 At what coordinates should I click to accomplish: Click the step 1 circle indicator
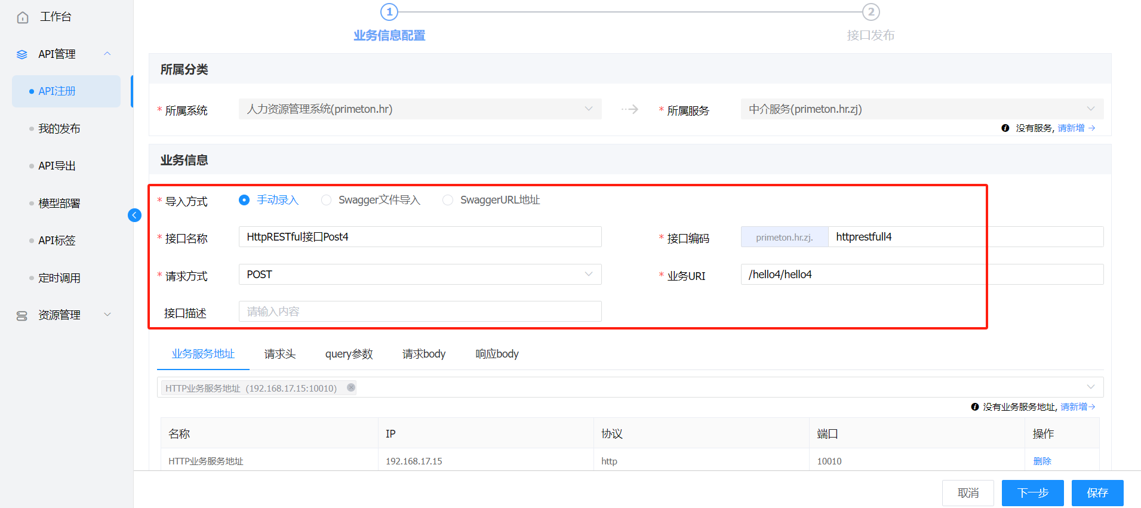(389, 12)
